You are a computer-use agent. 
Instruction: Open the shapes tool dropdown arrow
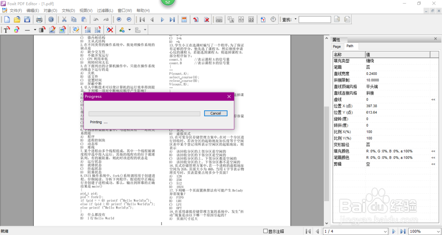tap(130, 30)
